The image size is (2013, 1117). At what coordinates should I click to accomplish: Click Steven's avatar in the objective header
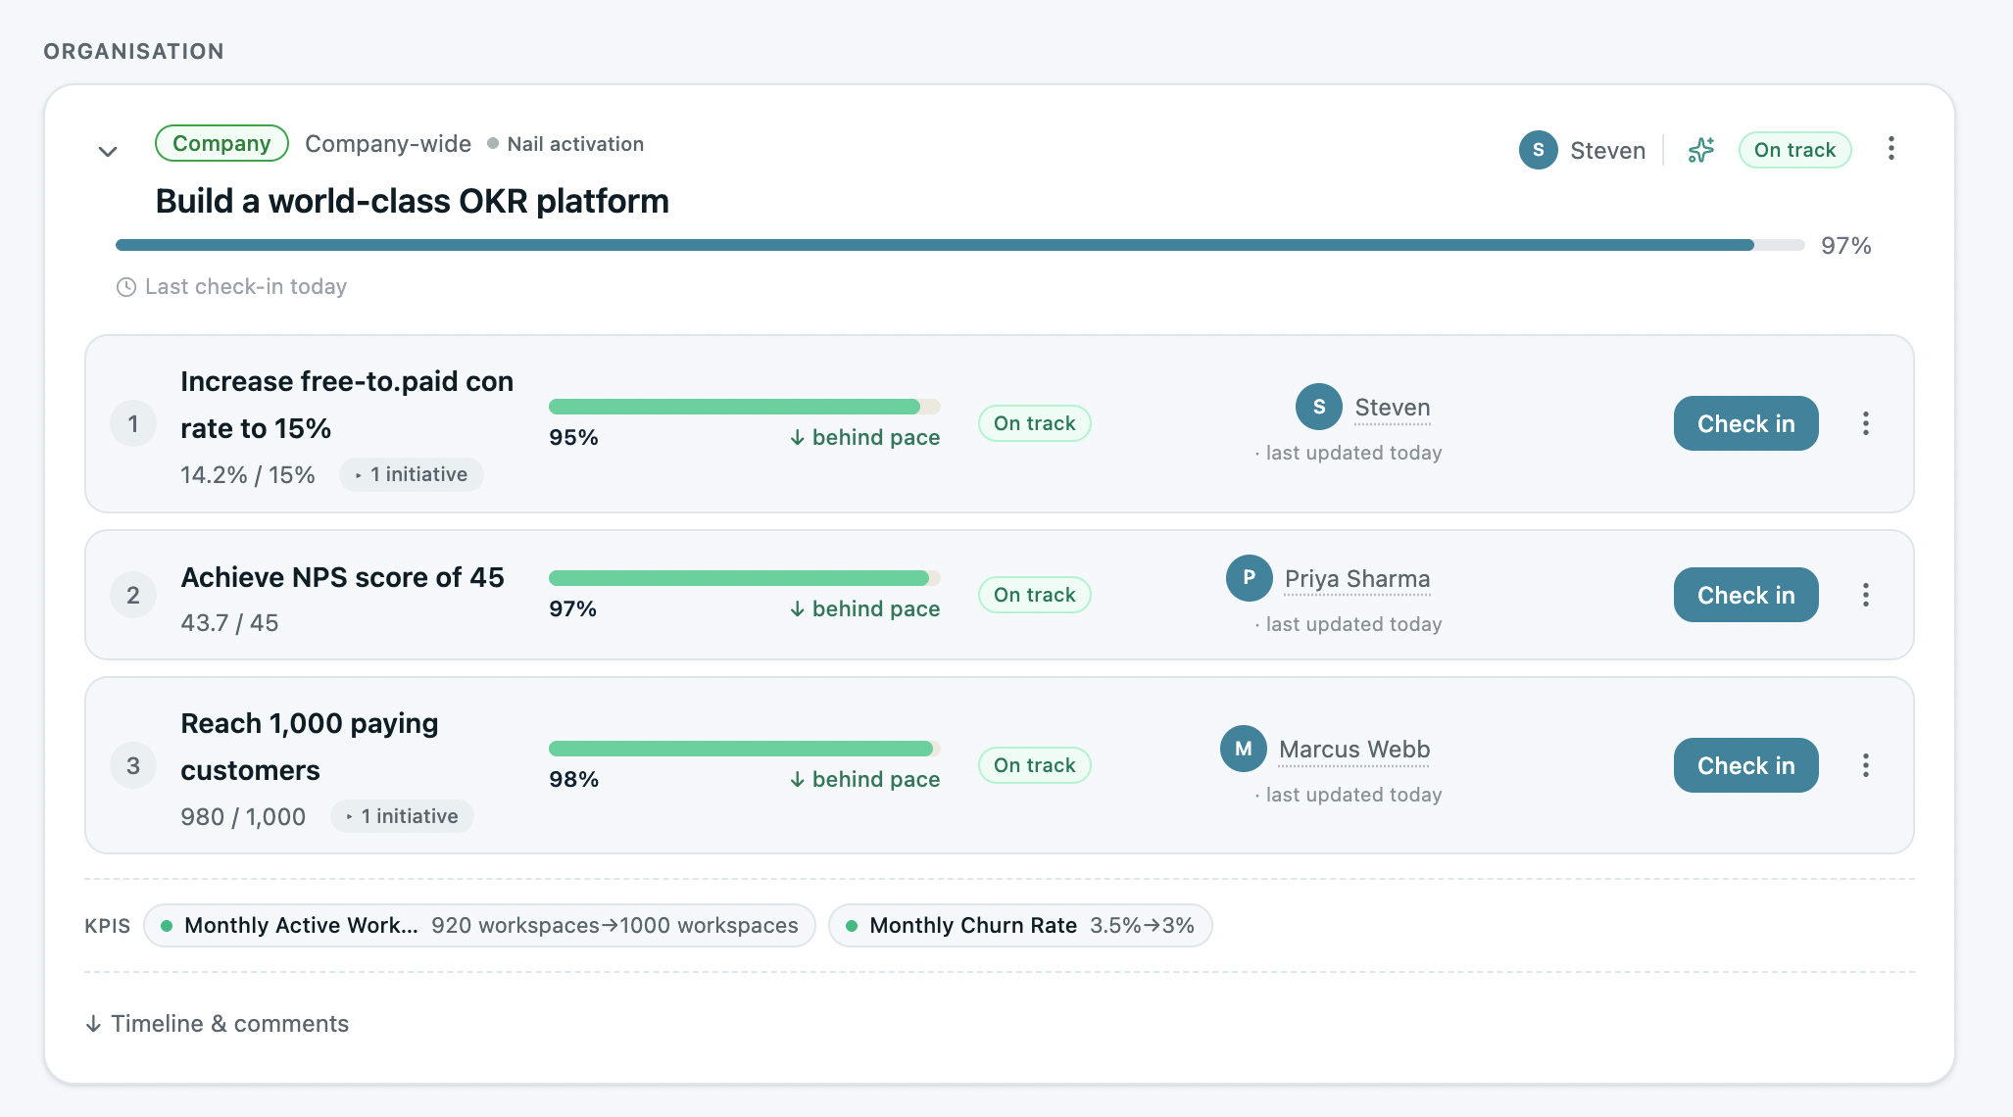[1539, 150]
